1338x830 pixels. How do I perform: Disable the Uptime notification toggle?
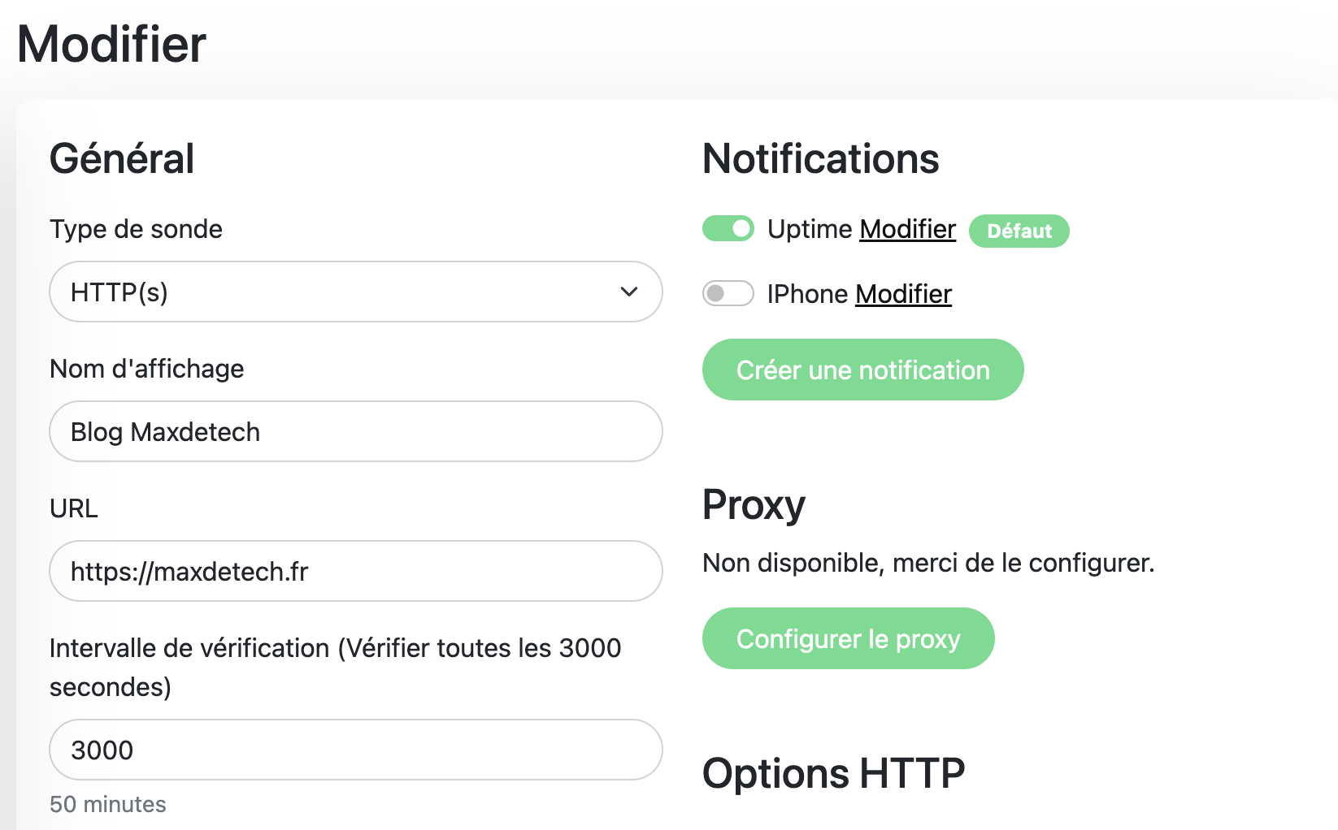728,229
